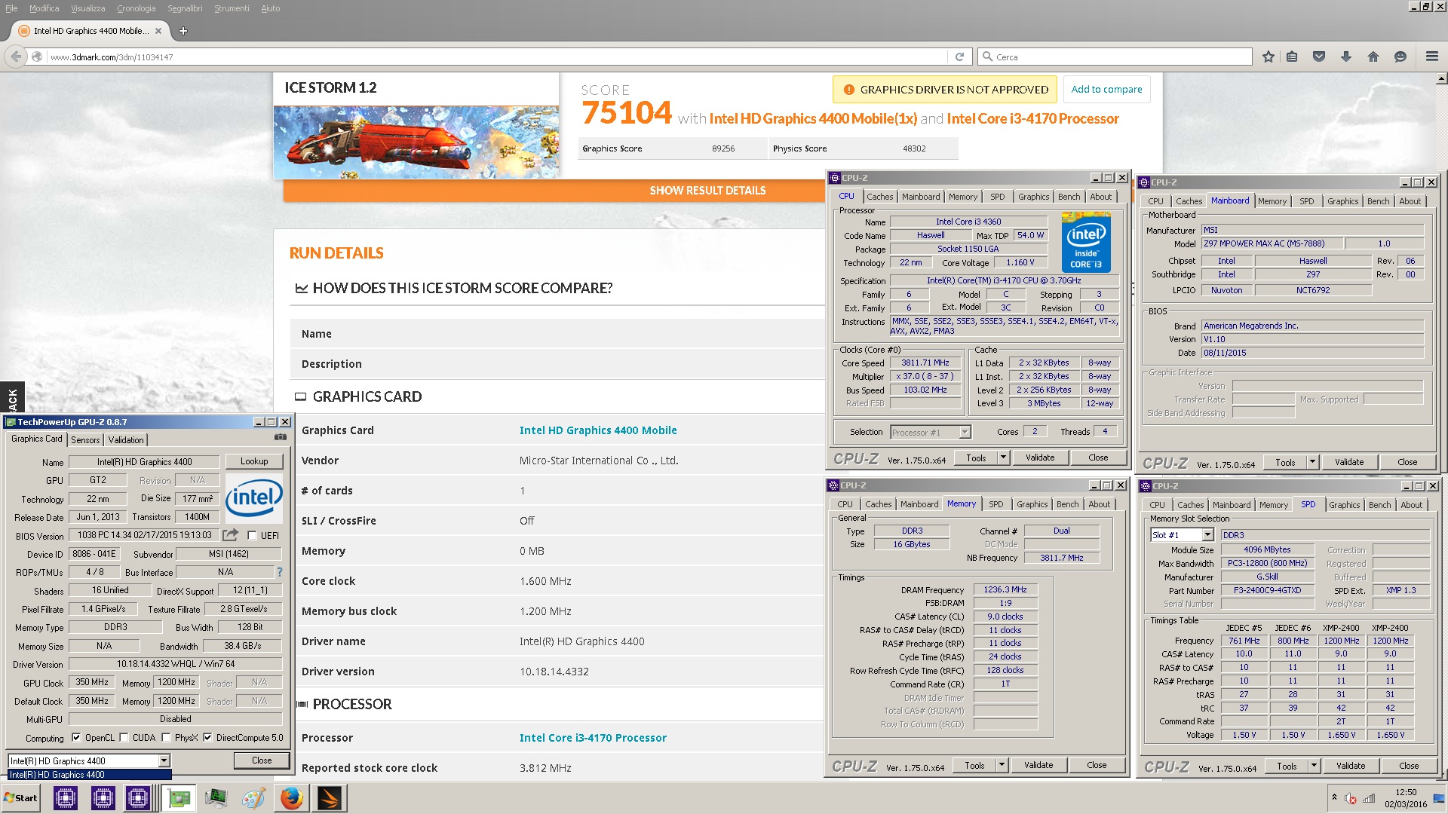
Task: Click the Firefox URL address bar
Action: pos(498,57)
